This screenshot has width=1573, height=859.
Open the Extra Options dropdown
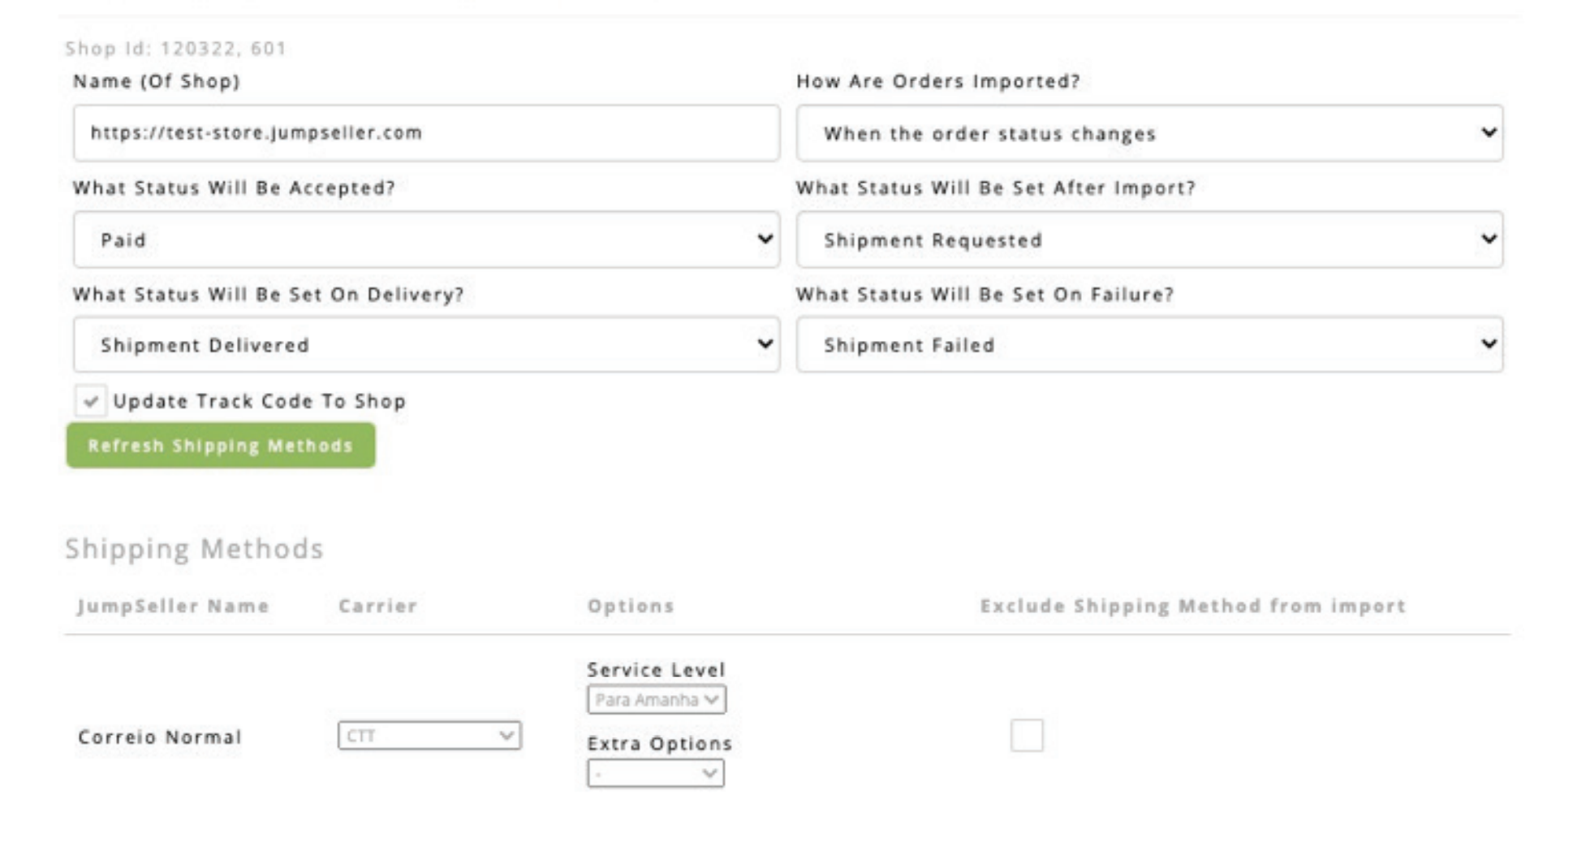pyautogui.click(x=656, y=773)
